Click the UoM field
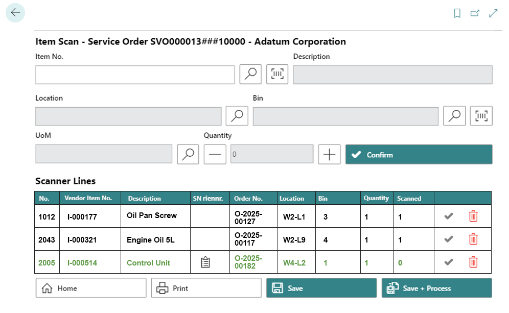 coord(104,154)
